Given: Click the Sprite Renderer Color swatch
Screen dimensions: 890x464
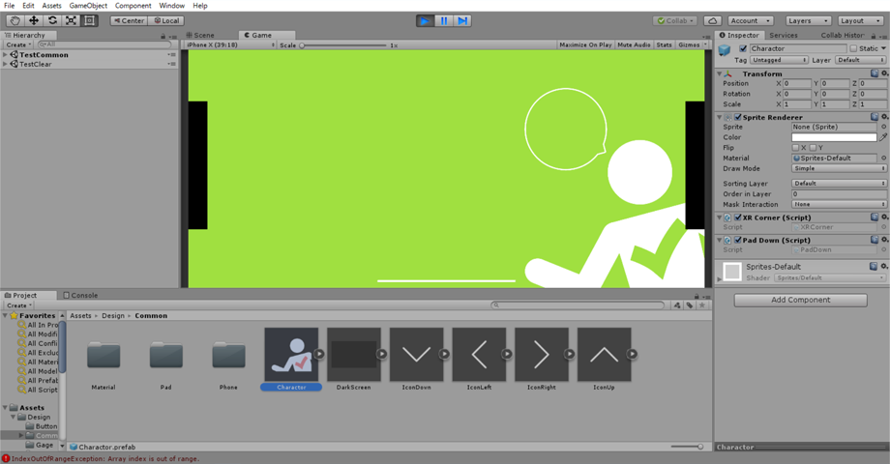Looking at the screenshot, I should pyautogui.click(x=834, y=137).
